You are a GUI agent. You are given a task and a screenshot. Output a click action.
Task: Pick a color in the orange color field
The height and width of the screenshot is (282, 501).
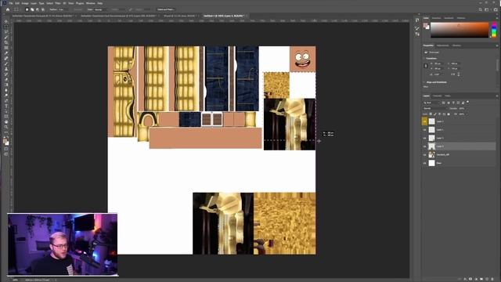(460, 30)
